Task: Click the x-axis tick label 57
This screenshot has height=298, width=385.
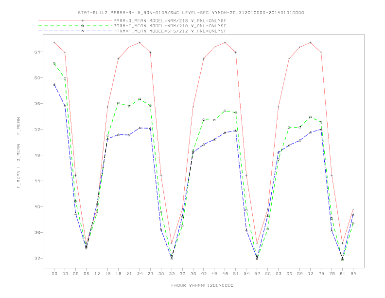Action: (257, 274)
